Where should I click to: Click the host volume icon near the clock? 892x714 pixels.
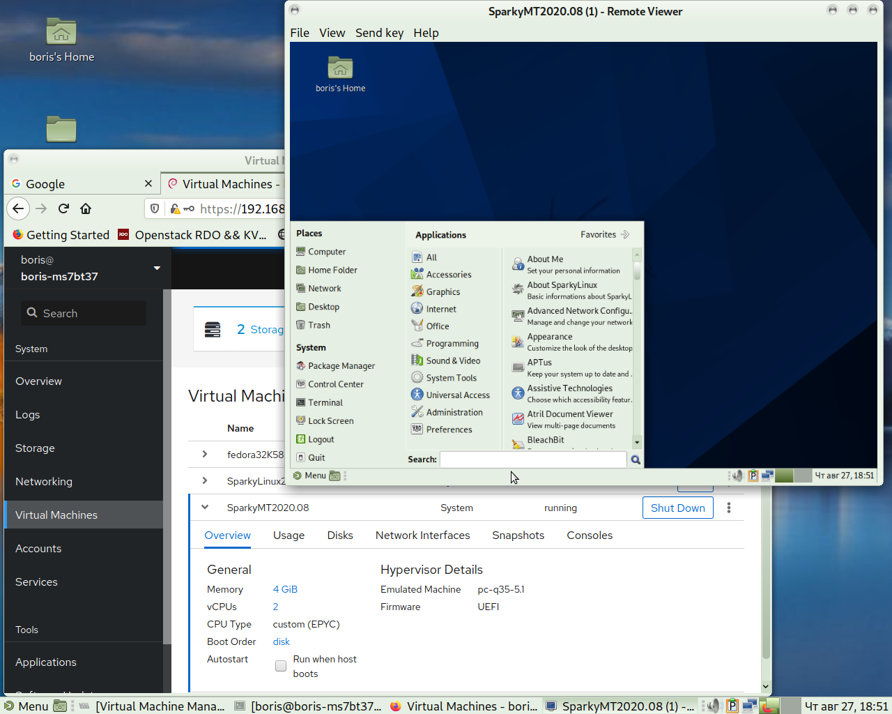point(714,706)
